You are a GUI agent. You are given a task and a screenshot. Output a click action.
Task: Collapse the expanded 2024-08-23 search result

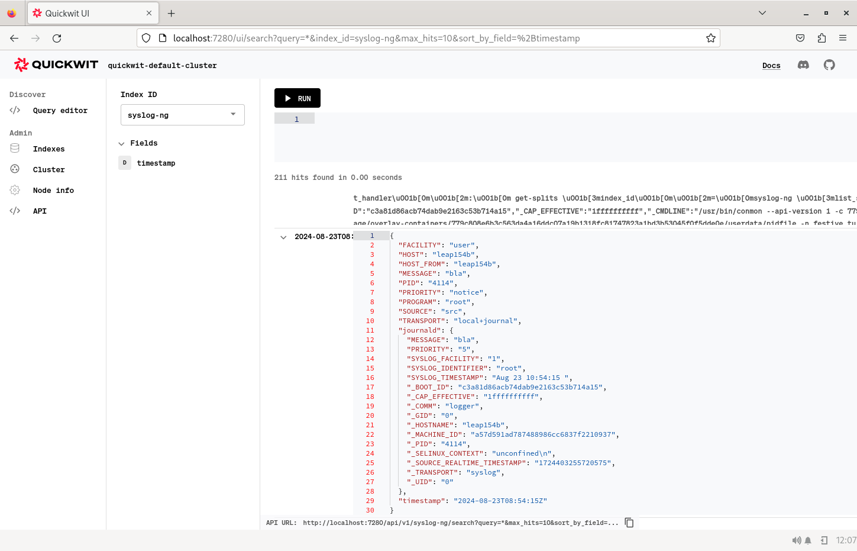pos(283,237)
